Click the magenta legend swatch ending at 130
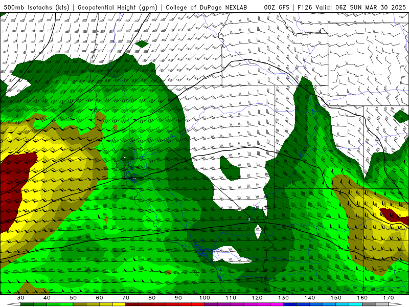This screenshot has height=307, width=409. tap(277, 304)
